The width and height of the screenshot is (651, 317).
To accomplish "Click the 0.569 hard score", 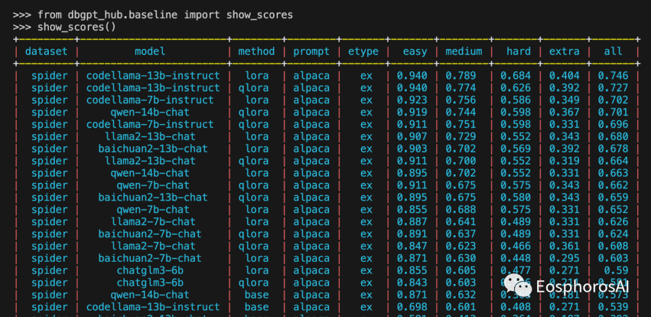I will tap(515, 149).
